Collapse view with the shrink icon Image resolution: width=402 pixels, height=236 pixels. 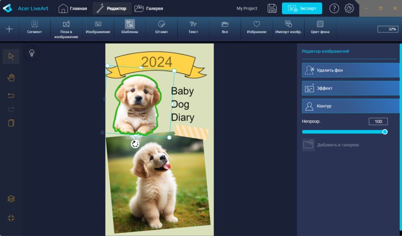(11, 218)
